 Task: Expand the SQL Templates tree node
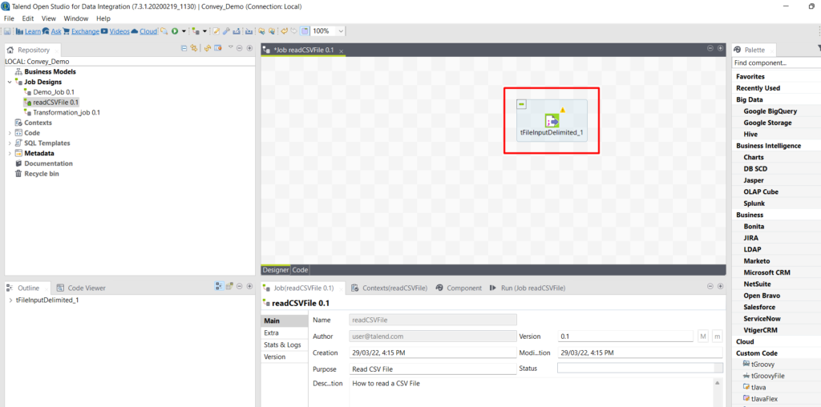click(10, 143)
